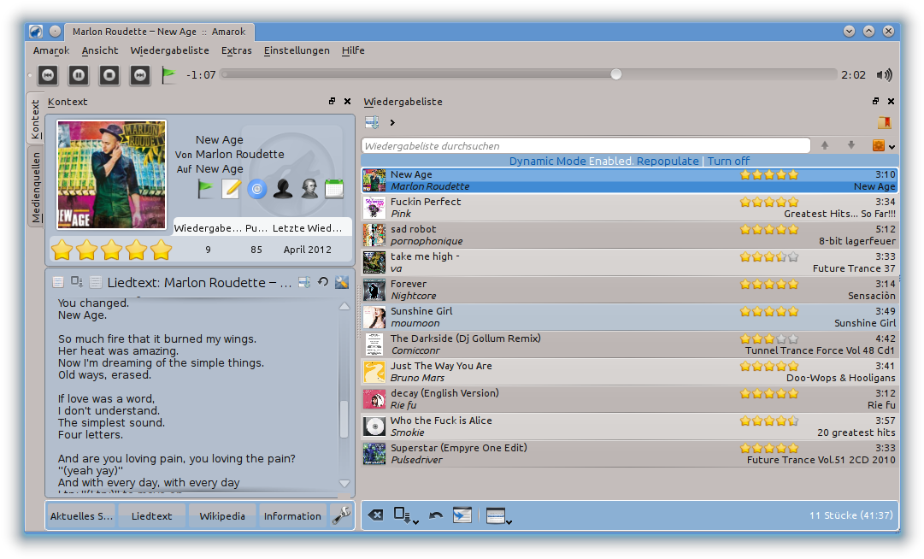Focus the Wiedergabeliste durchsuchen search field

coord(586,145)
